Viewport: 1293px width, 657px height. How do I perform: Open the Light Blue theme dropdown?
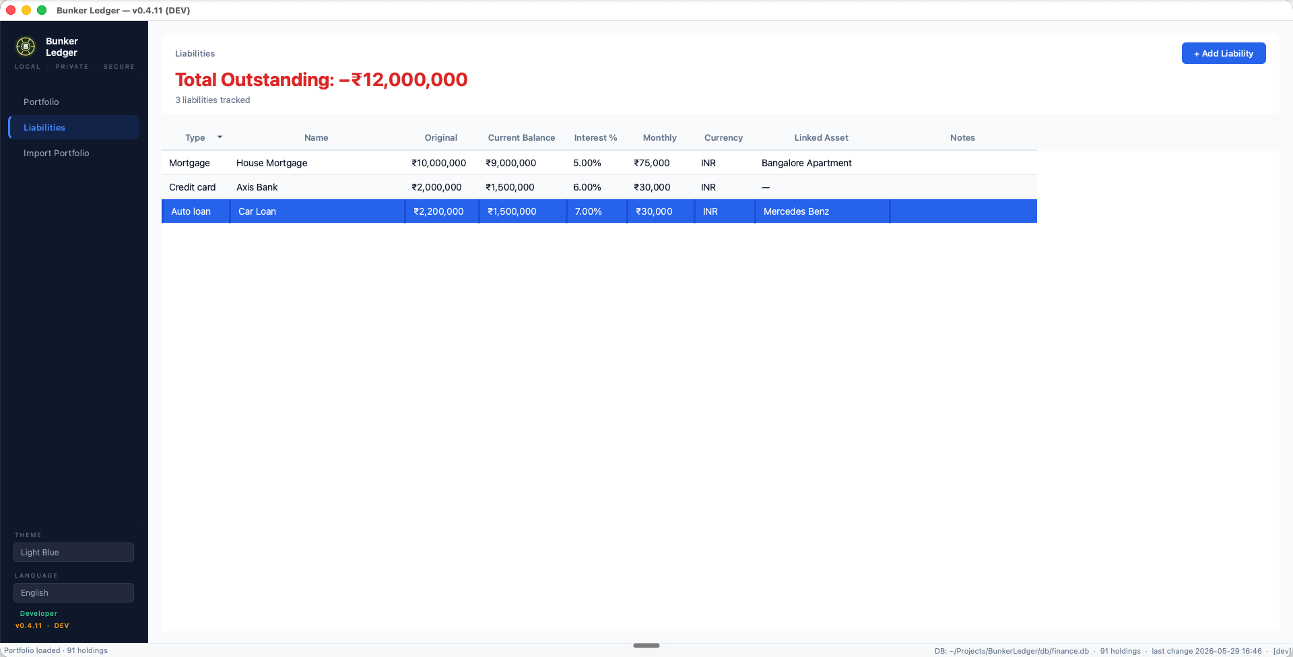coord(73,552)
